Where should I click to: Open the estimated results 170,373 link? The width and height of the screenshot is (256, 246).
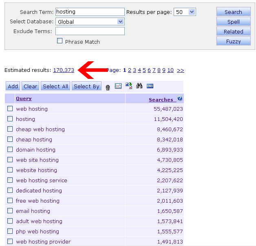pyautogui.click(x=64, y=70)
